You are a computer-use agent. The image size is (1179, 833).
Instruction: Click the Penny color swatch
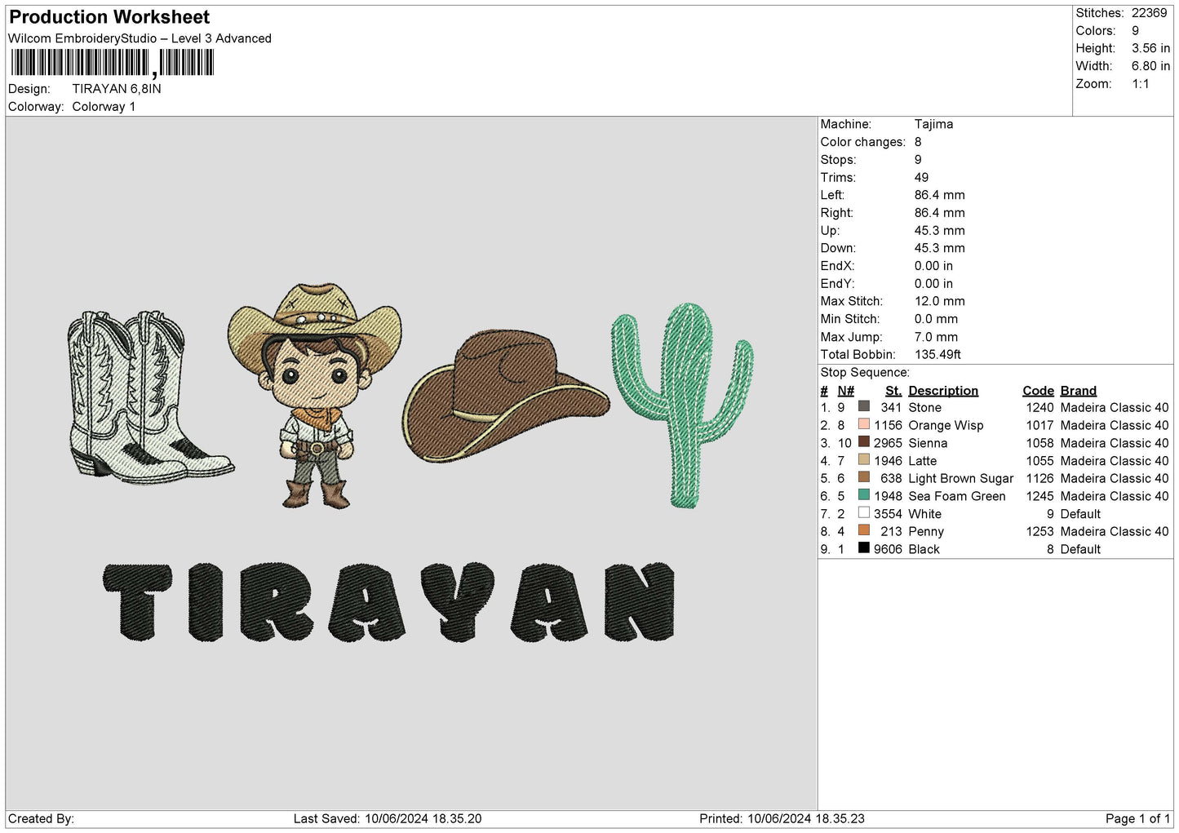pos(863,530)
